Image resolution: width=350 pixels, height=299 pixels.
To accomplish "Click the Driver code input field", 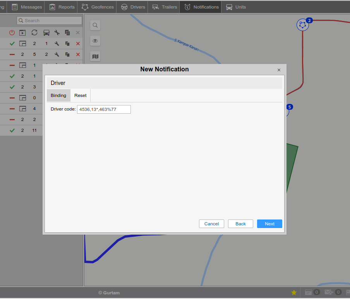I will click(104, 109).
